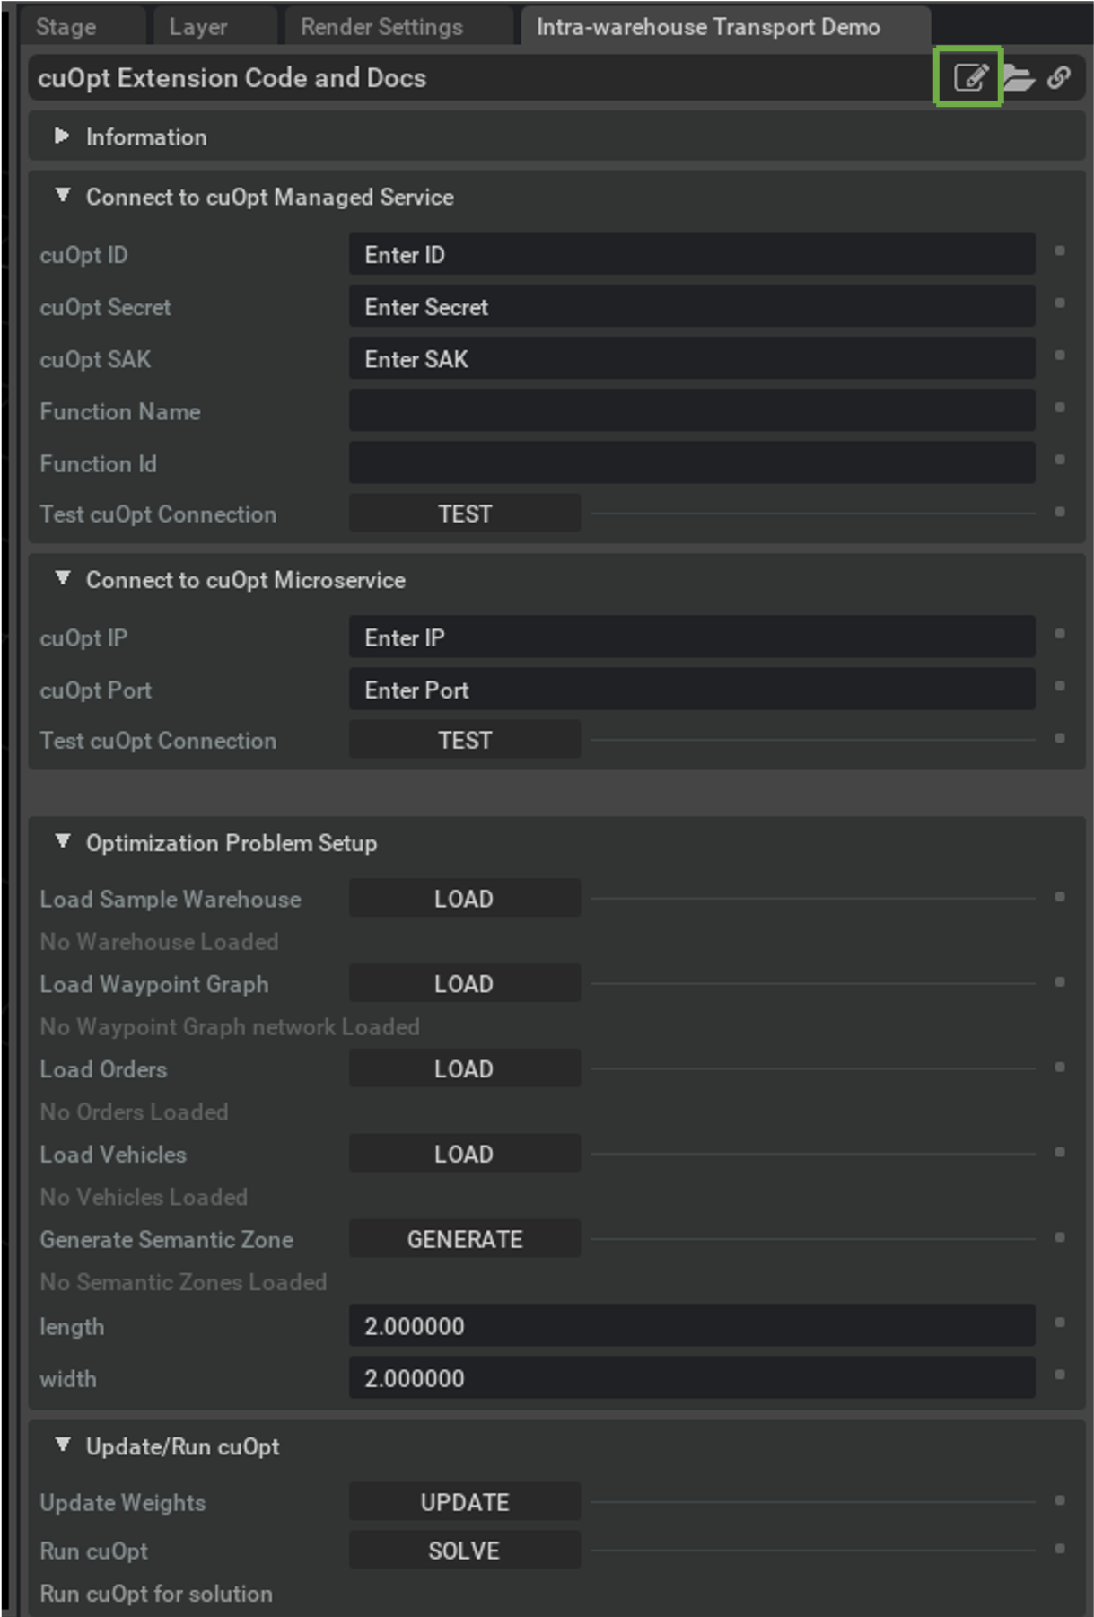Screen dimensions: 1094x1617
Task: Click the length value field
Action: point(691,1326)
